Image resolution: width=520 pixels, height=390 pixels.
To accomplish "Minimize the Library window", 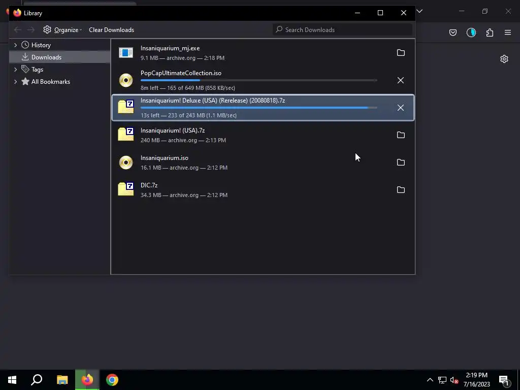I will (357, 13).
